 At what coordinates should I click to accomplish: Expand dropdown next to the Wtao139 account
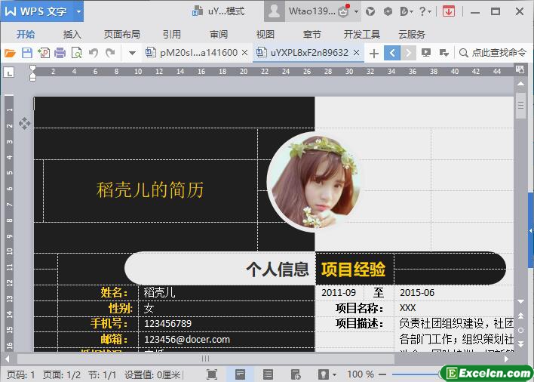[356, 11]
